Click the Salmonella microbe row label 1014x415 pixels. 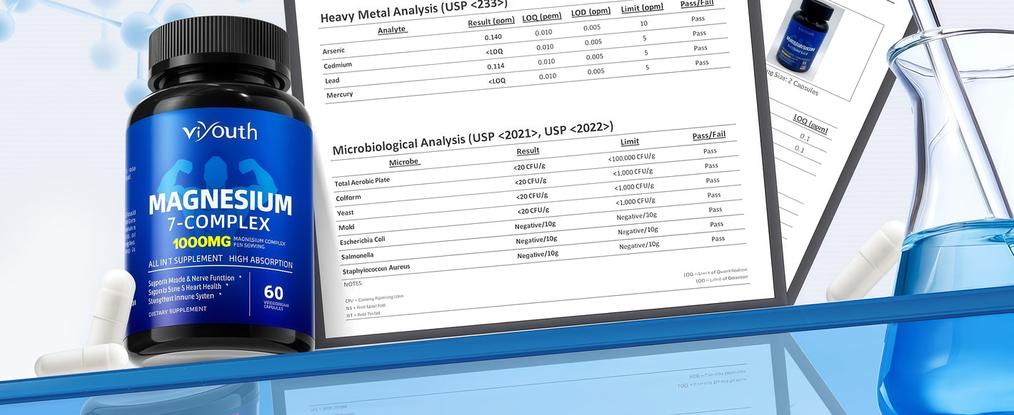click(x=356, y=255)
